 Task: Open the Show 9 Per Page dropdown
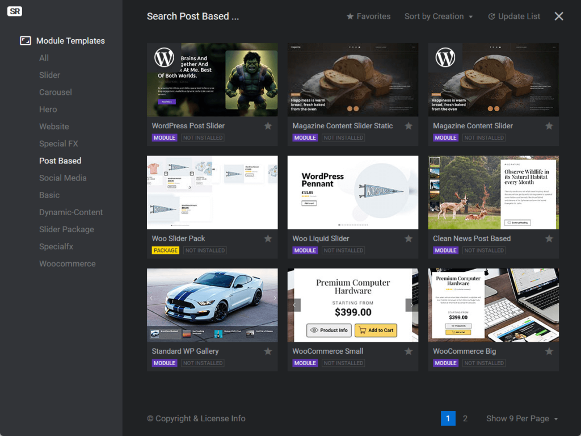(522, 418)
